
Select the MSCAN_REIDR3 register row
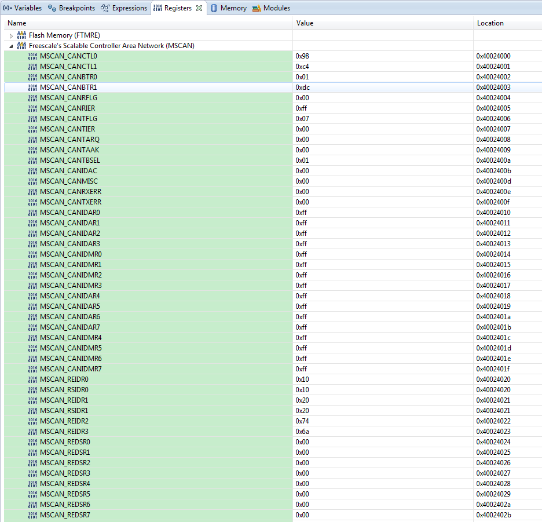tap(273, 432)
